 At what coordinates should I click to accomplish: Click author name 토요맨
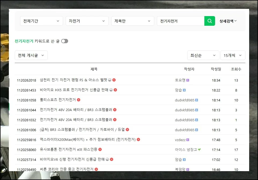(180, 80)
